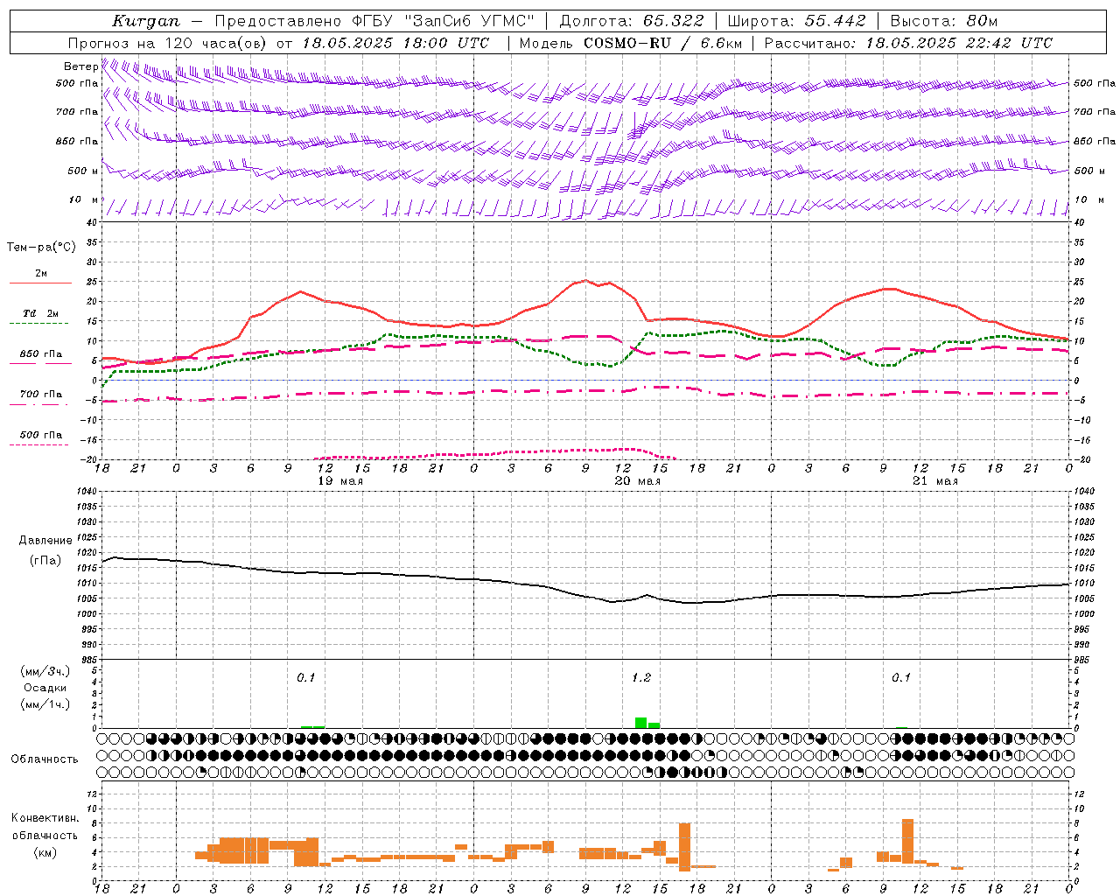This screenshot has height=896, width=1120.
Task: Click the tallest green precipitation bar on 20 мая
Action: click(x=640, y=723)
